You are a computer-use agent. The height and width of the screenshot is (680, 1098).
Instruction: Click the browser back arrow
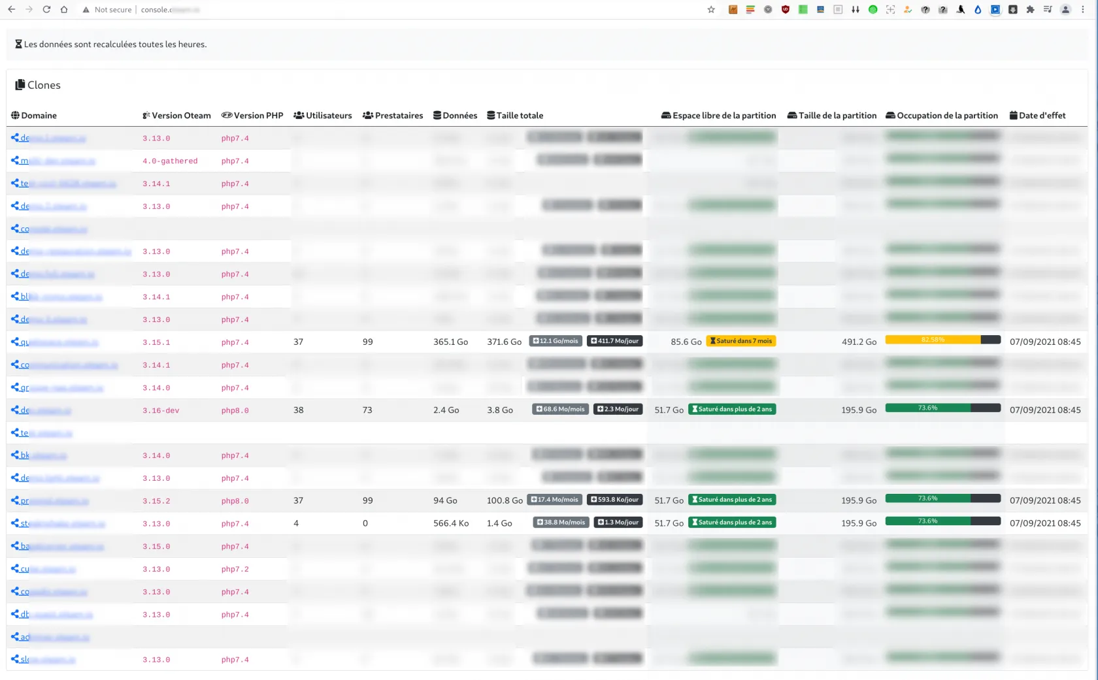tap(12, 10)
